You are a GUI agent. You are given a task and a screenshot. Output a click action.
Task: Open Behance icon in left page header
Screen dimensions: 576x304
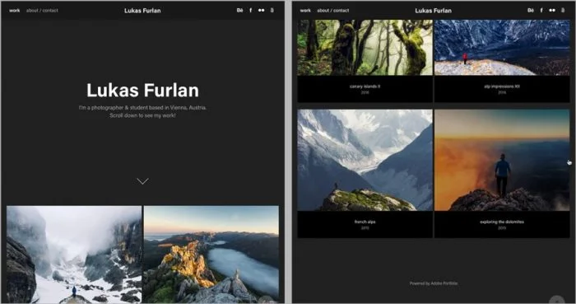pos(240,10)
